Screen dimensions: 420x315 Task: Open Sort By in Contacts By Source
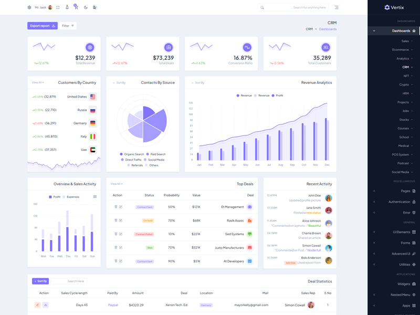119,83
